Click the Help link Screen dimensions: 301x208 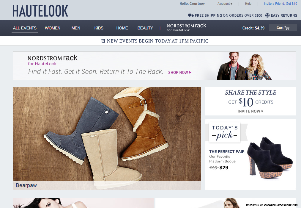click(248, 4)
